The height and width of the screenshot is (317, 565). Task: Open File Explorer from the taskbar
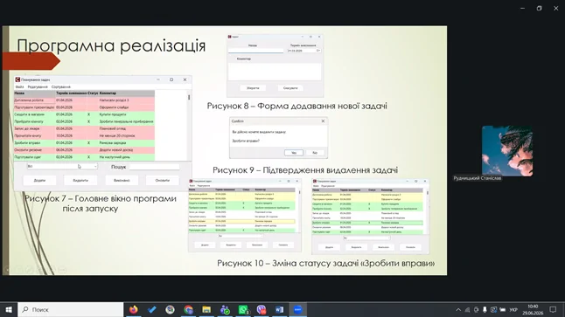[x=206, y=309]
